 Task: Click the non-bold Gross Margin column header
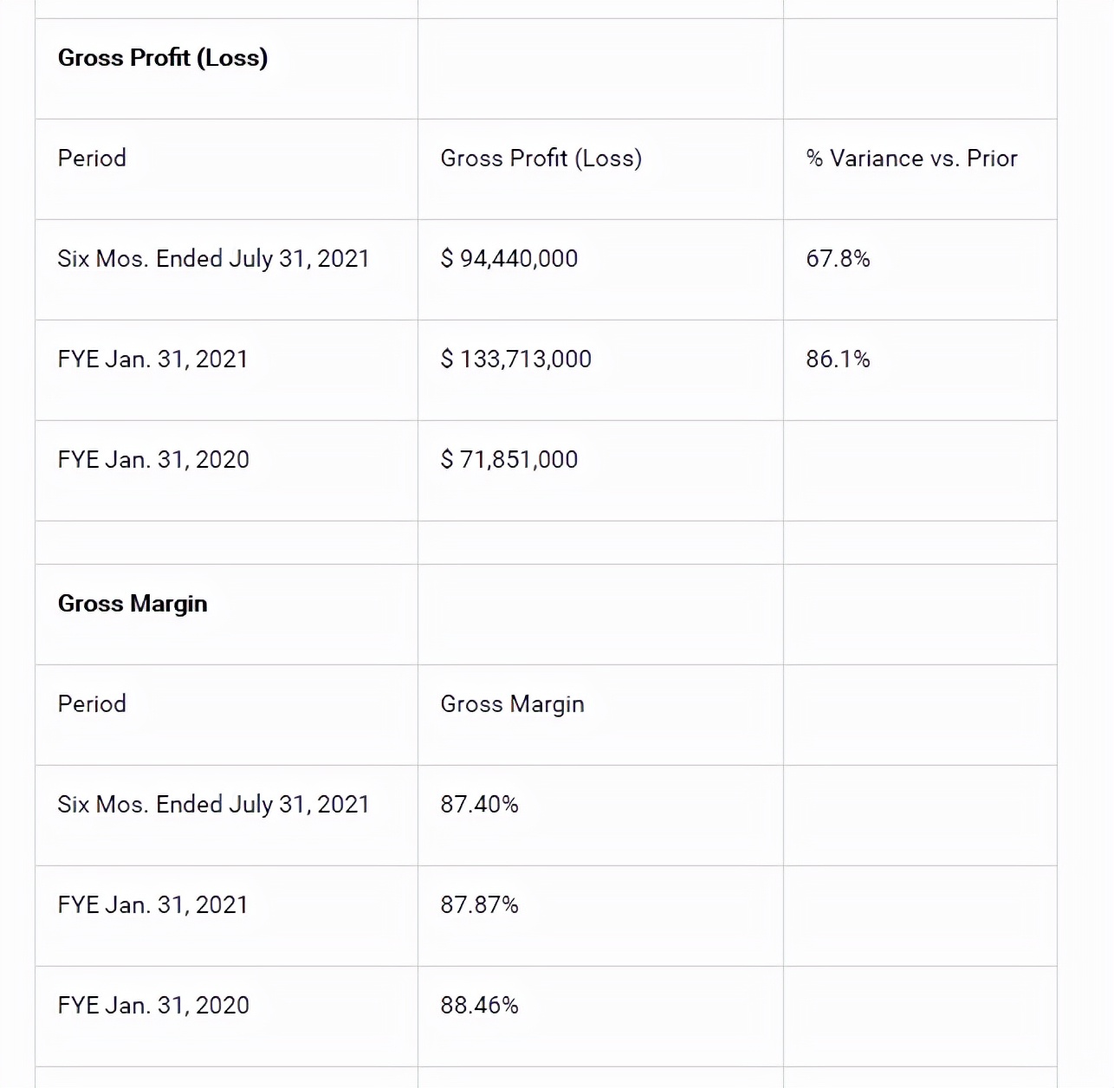[x=512, y=704]
